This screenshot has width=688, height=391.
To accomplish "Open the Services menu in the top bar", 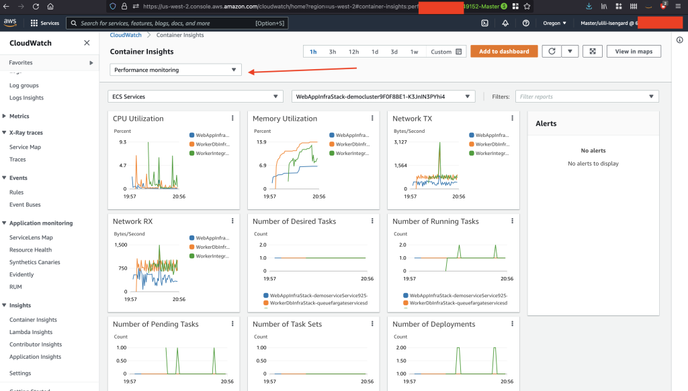I will tap(44, 22).
